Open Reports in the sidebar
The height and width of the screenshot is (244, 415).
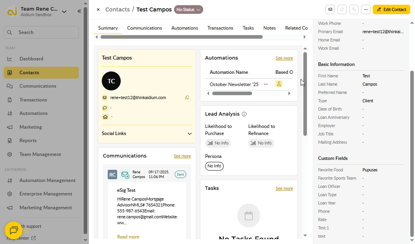[x=28, y=141]
